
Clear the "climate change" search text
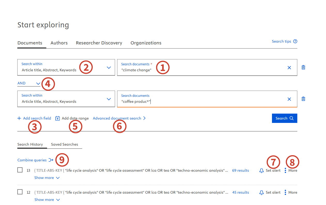289,68
